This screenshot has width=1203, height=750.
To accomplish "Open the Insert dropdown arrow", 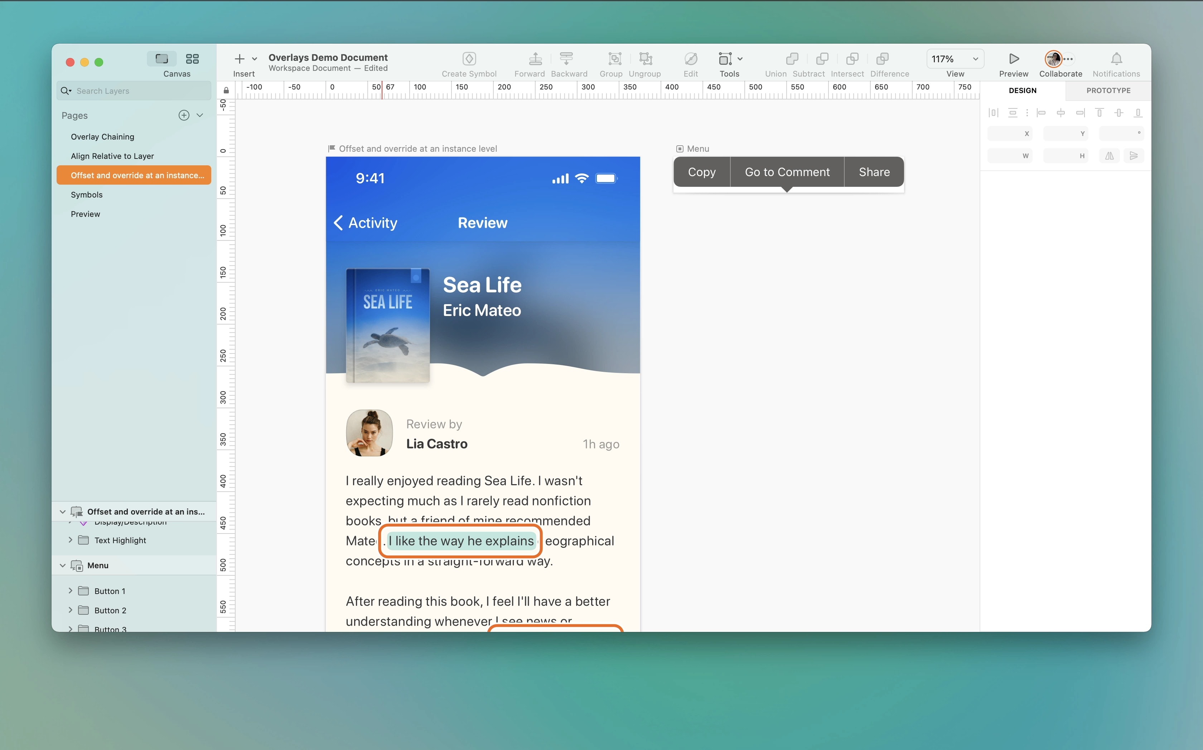I will tap(255, 59).
